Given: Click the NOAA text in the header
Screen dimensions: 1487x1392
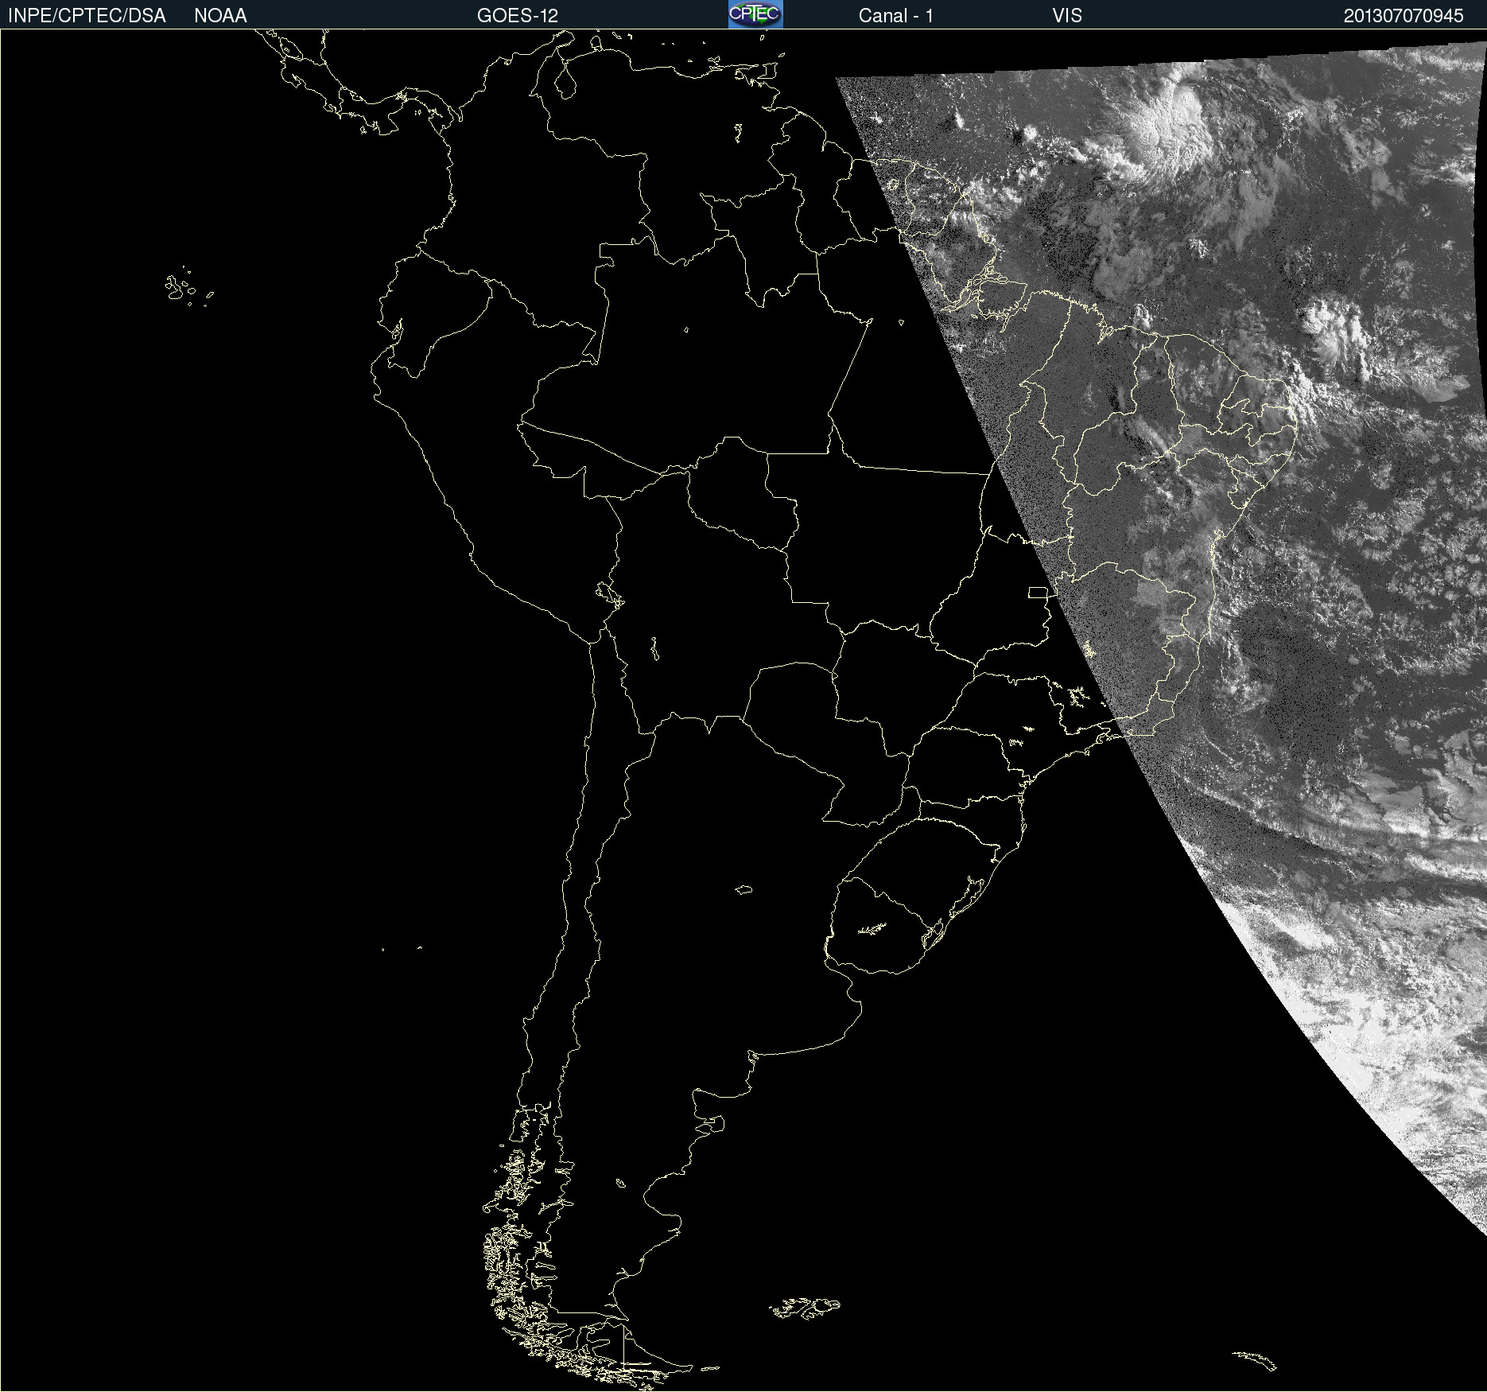Looking at the screenshot, I should point(220,16).
